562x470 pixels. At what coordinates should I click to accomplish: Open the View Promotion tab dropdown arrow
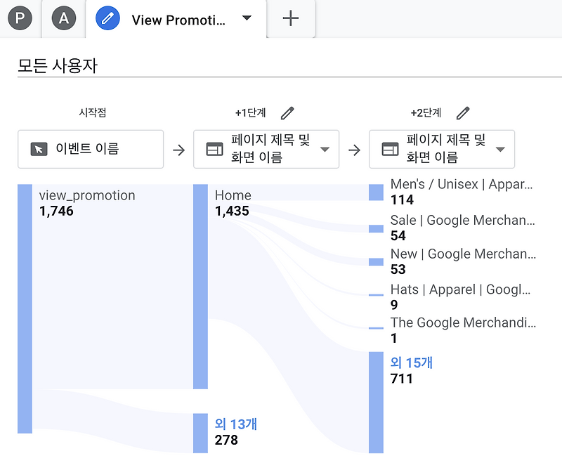click(247, 18)
